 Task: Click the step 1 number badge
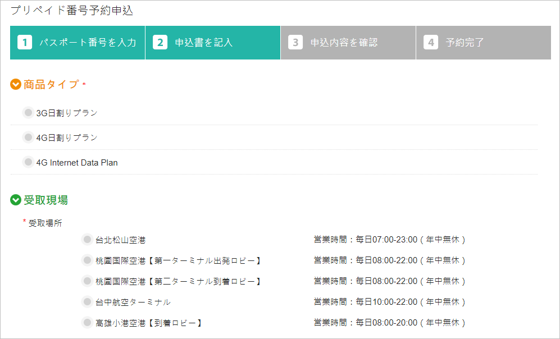[x=25, y=43]
